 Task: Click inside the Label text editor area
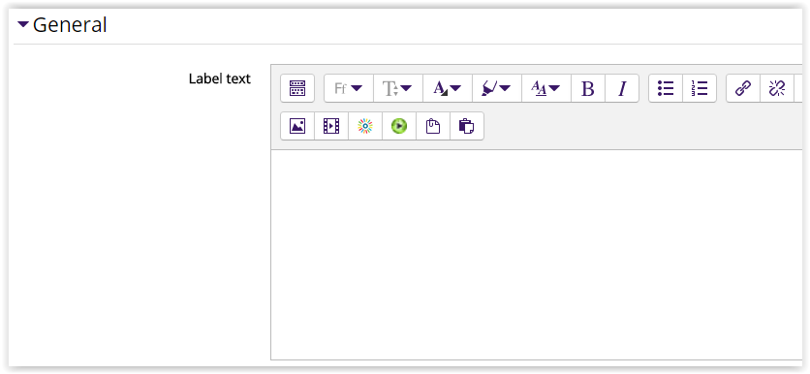tap(536, 255)
